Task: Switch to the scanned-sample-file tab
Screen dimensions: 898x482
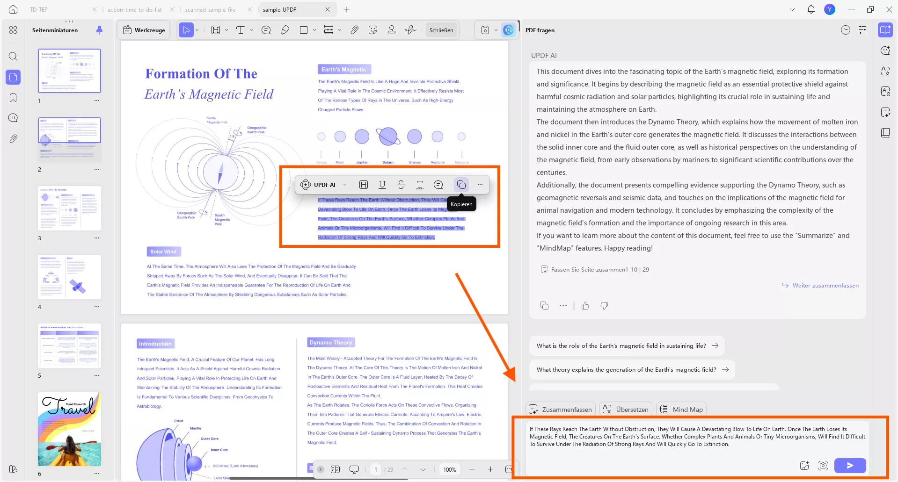Action: click(x=211, y=9)
